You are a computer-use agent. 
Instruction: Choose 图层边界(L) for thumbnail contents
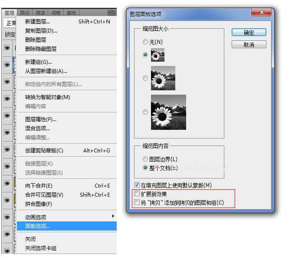pos(145,159)
